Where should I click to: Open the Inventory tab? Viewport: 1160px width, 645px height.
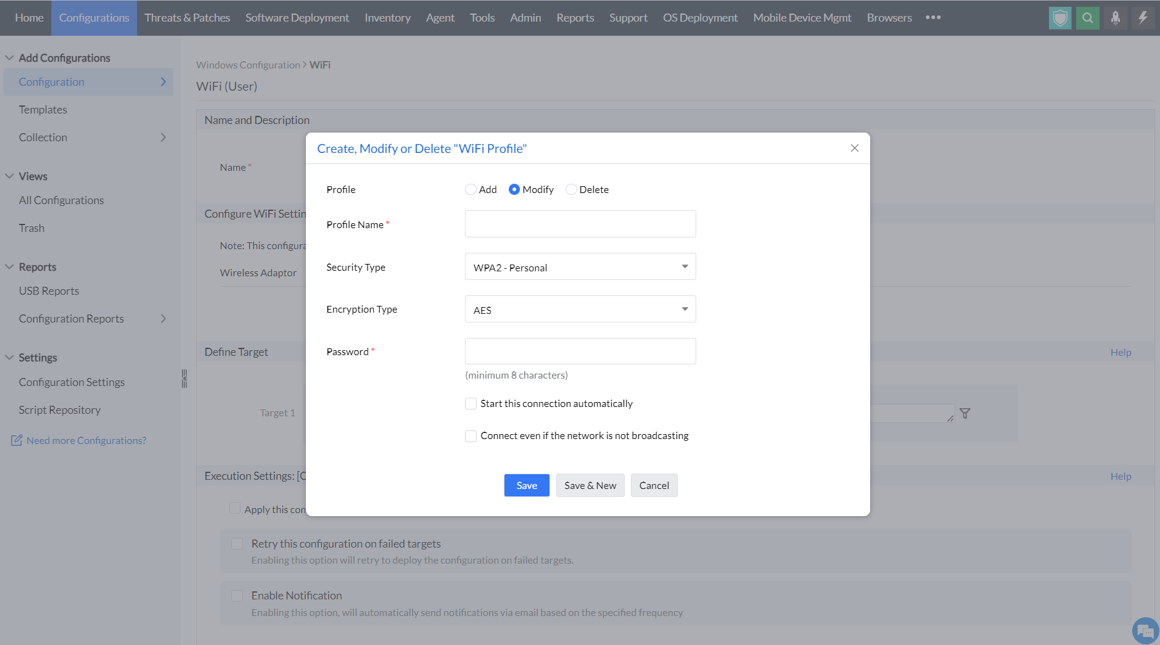point(387,18)
